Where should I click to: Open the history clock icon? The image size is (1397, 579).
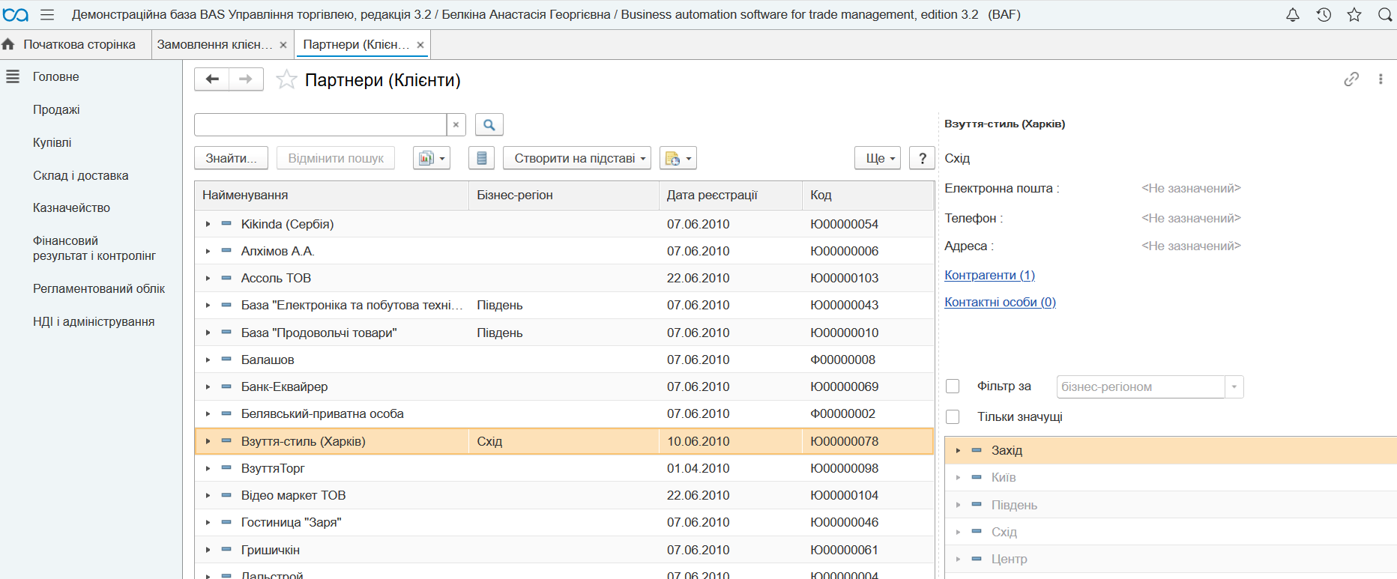pyautogui.click(x=1324, y=15)
